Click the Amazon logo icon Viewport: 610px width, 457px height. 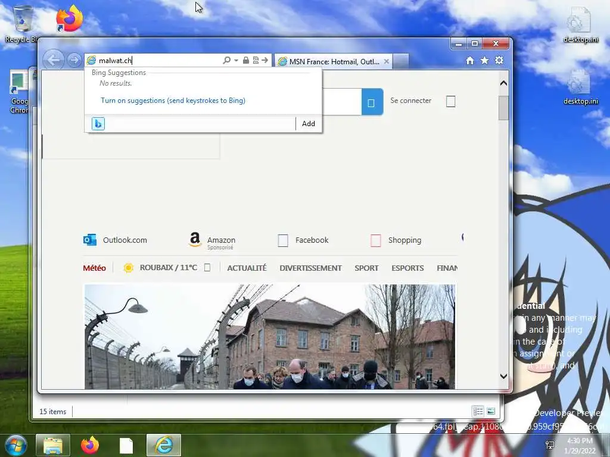pos(195,239)
